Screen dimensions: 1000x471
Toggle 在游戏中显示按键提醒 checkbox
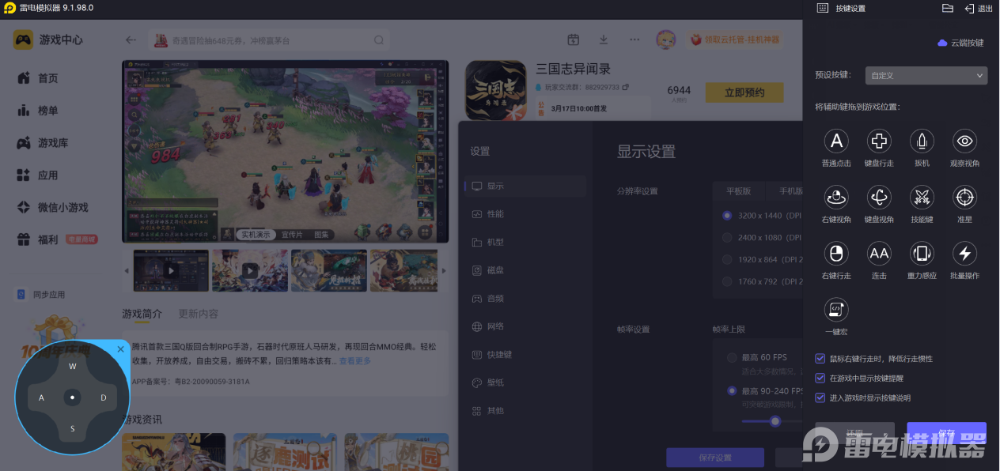pyautogui.click(x=820, y=379)
